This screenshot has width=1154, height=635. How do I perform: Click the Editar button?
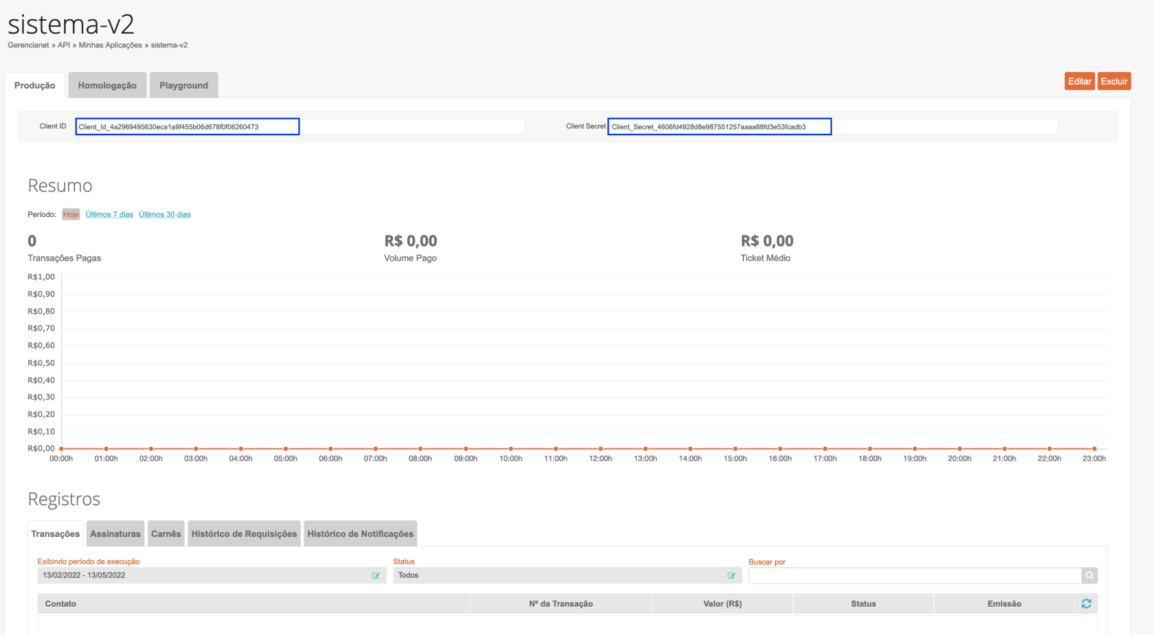(1080, 81)
